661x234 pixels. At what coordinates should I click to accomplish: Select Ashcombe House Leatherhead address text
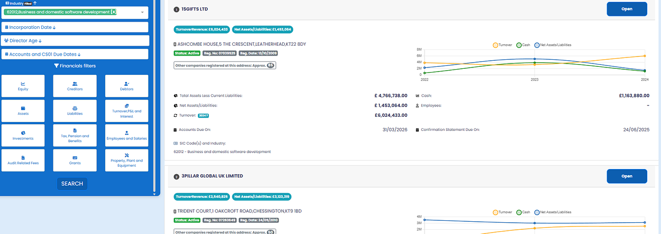click(242, 44)
